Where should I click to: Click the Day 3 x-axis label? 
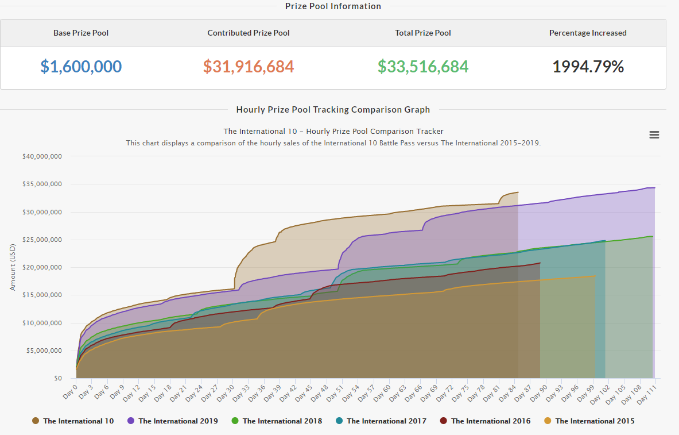point(86,391)
